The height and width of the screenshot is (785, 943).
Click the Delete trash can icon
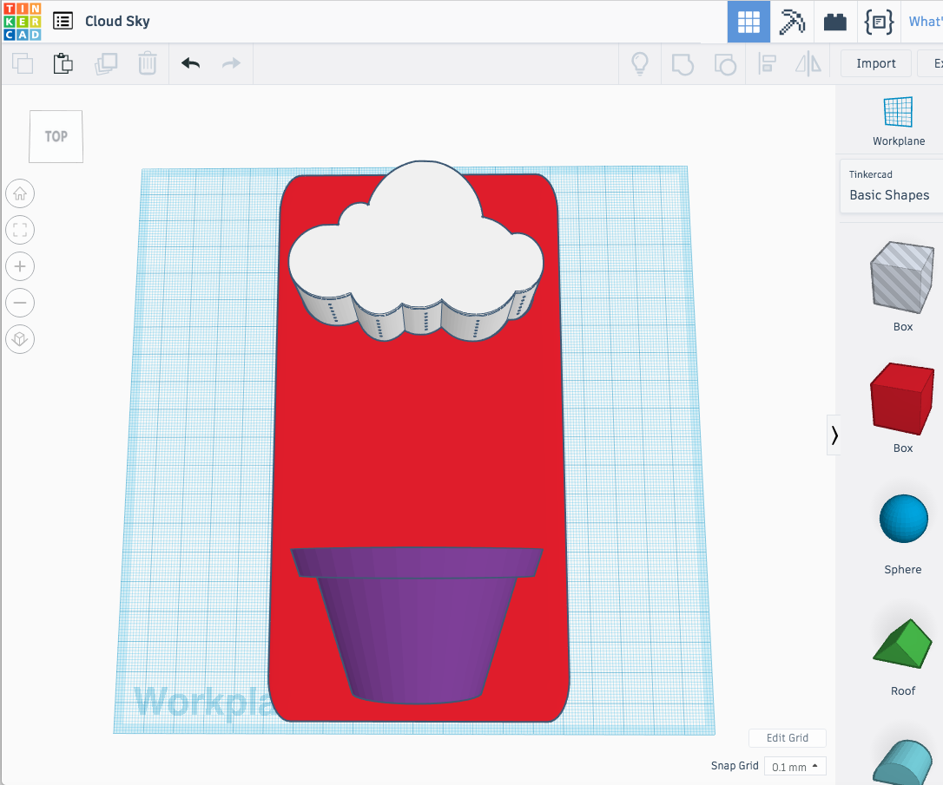point(148,63)
